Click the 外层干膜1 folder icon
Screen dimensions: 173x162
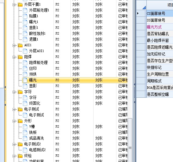point(20,5)
